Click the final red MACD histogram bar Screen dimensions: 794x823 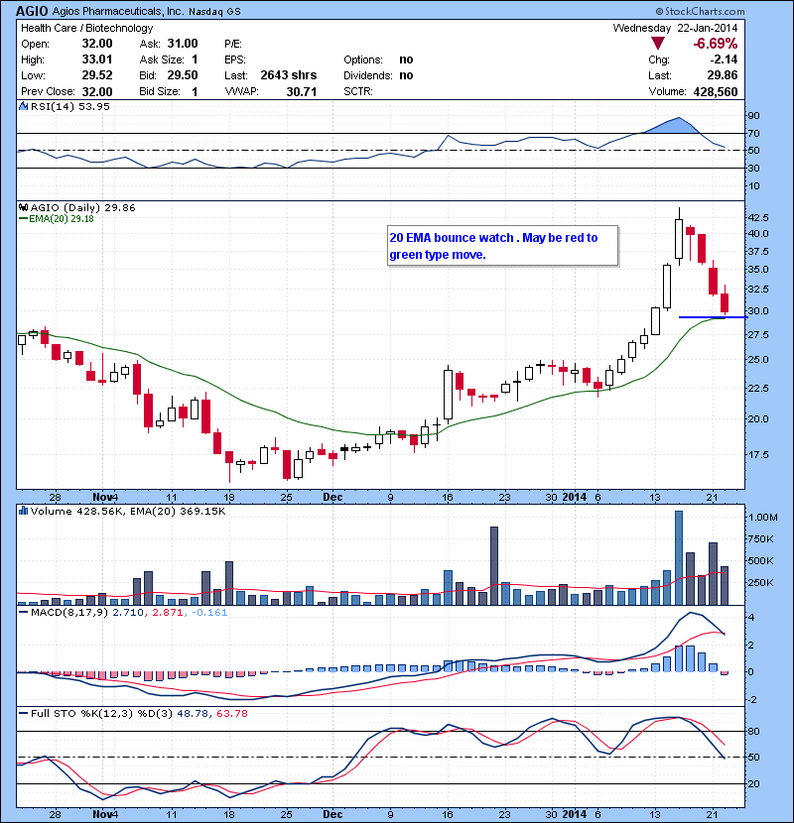pyautogui.click(x=725, y=673)
